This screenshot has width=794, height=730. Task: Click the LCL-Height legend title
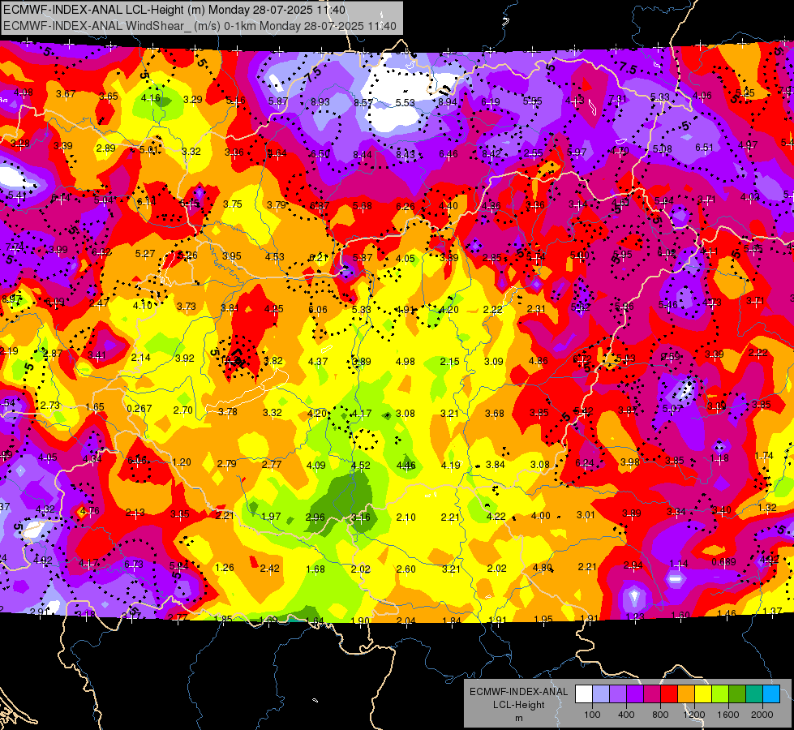click(x=519, y=705)
